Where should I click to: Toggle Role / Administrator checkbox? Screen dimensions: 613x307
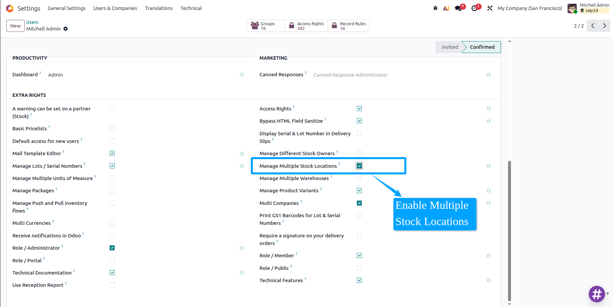[112, 248]
